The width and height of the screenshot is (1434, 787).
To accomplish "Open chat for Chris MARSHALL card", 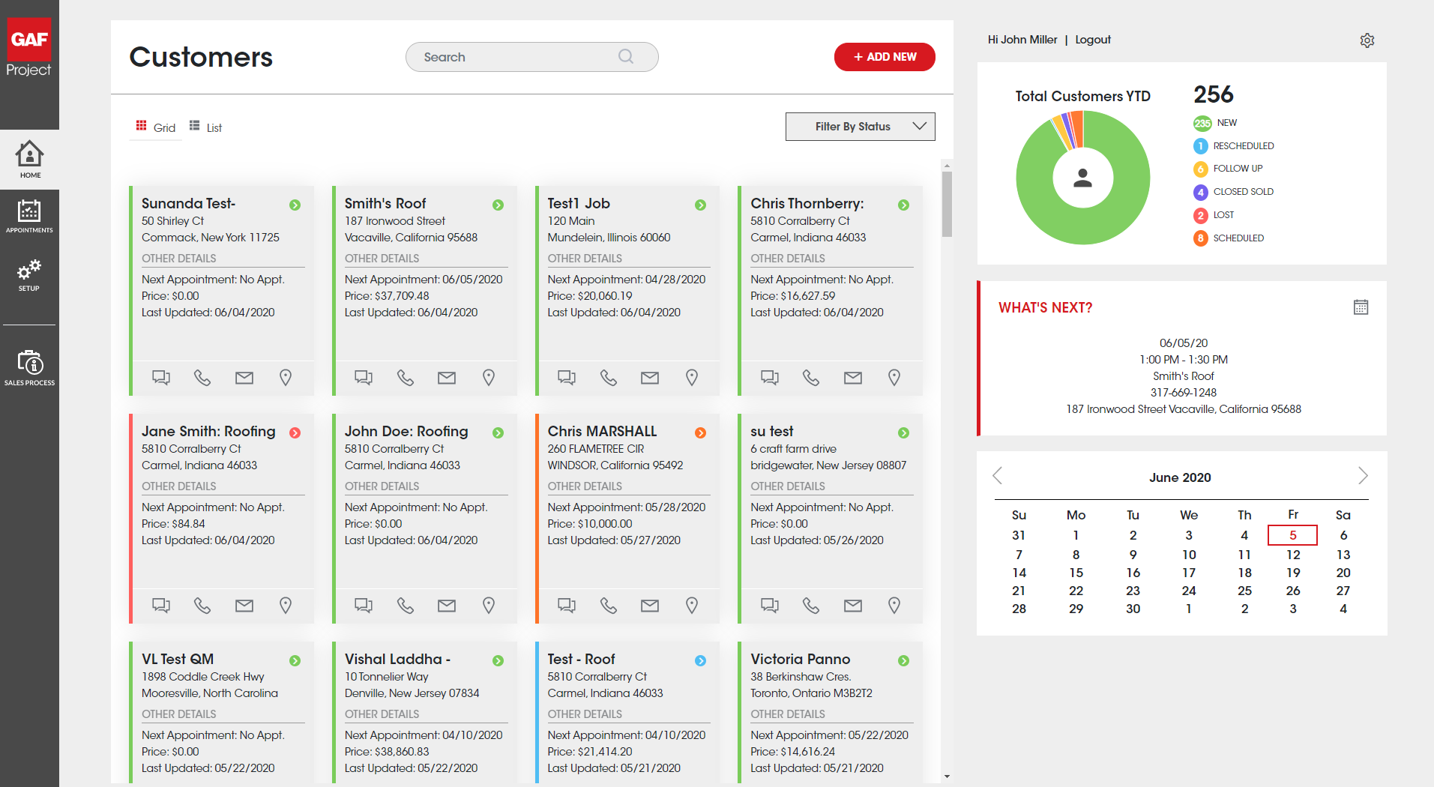I will pyautogui.click(x=567, y=605).
